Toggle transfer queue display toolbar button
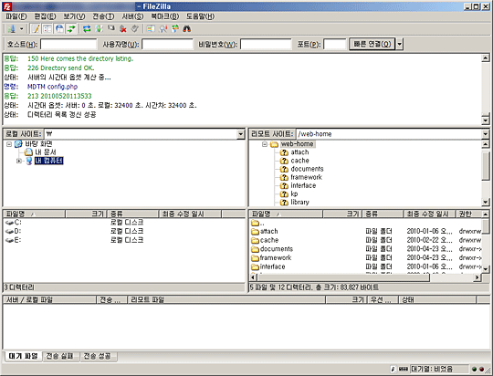The width and height of the screenshot is (493, 376). [x=71, y=29]
